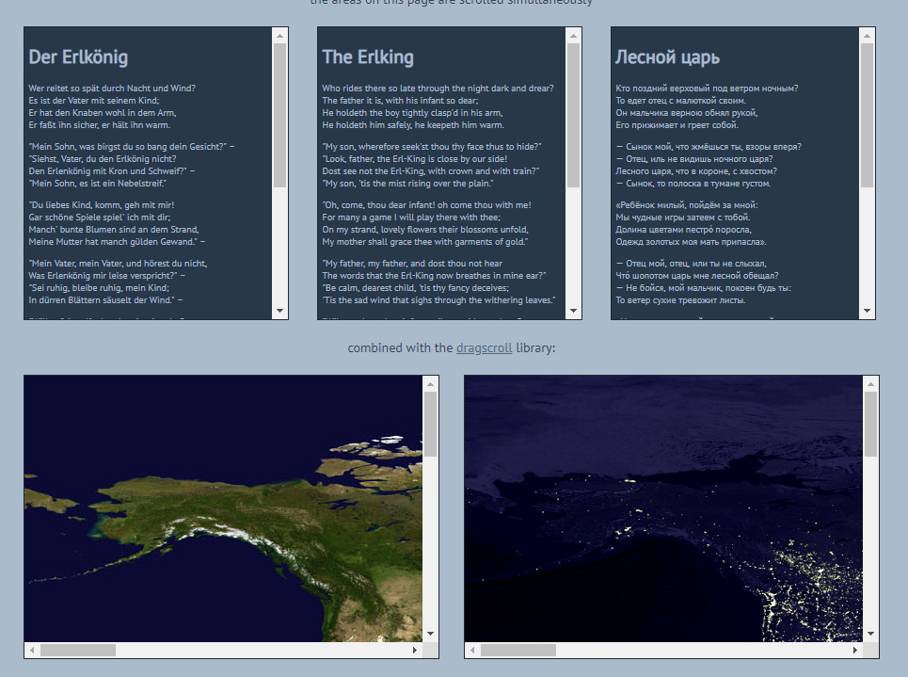The image size is (908, 677).
Task: Click the down arrow on the daytime map's vertical scrollbar
Action: pos(430,634)
